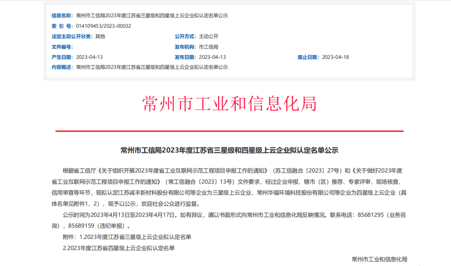Click the signature 常州市工业和信息化局 at bottom right
The height and width of the screenshot is (266, 451).
pos(380,259)
